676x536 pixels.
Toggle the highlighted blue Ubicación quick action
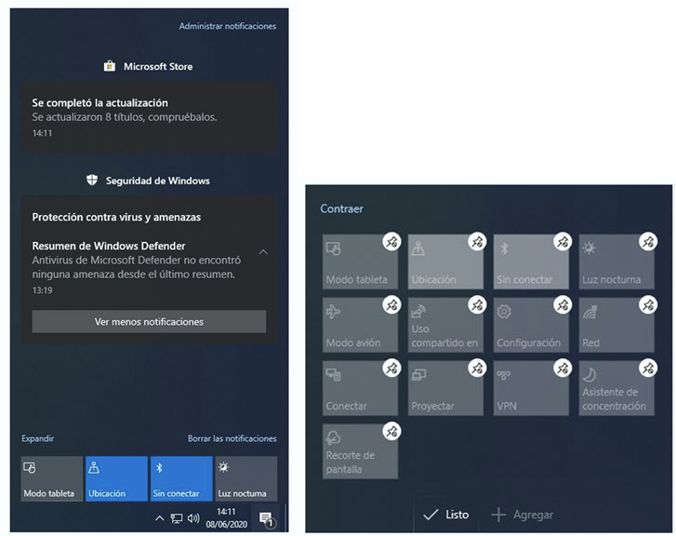click(116, 478)
